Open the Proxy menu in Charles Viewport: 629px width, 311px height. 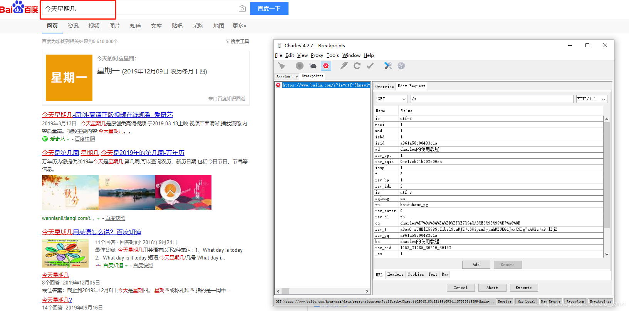click(x=317, y=55)
